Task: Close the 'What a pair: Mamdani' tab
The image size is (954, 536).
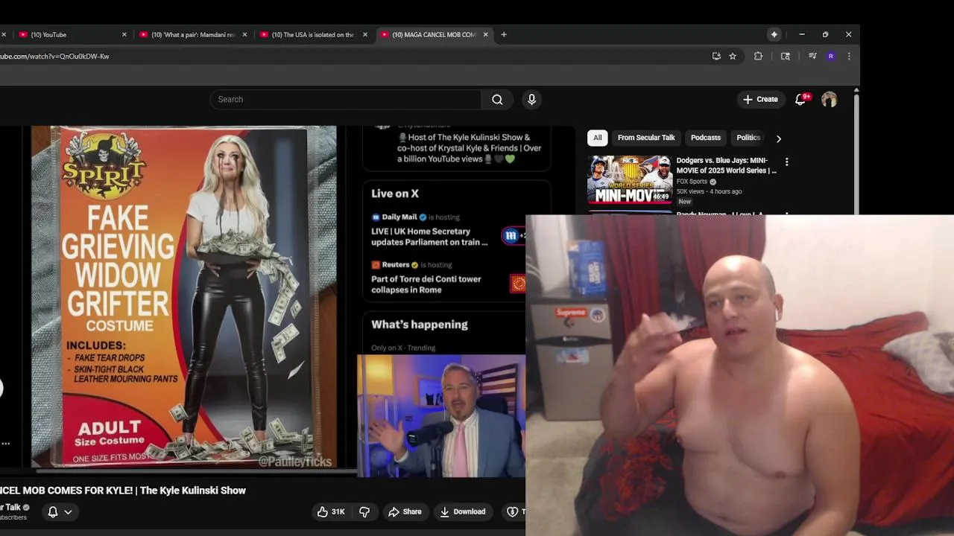Action: (244, 34)
